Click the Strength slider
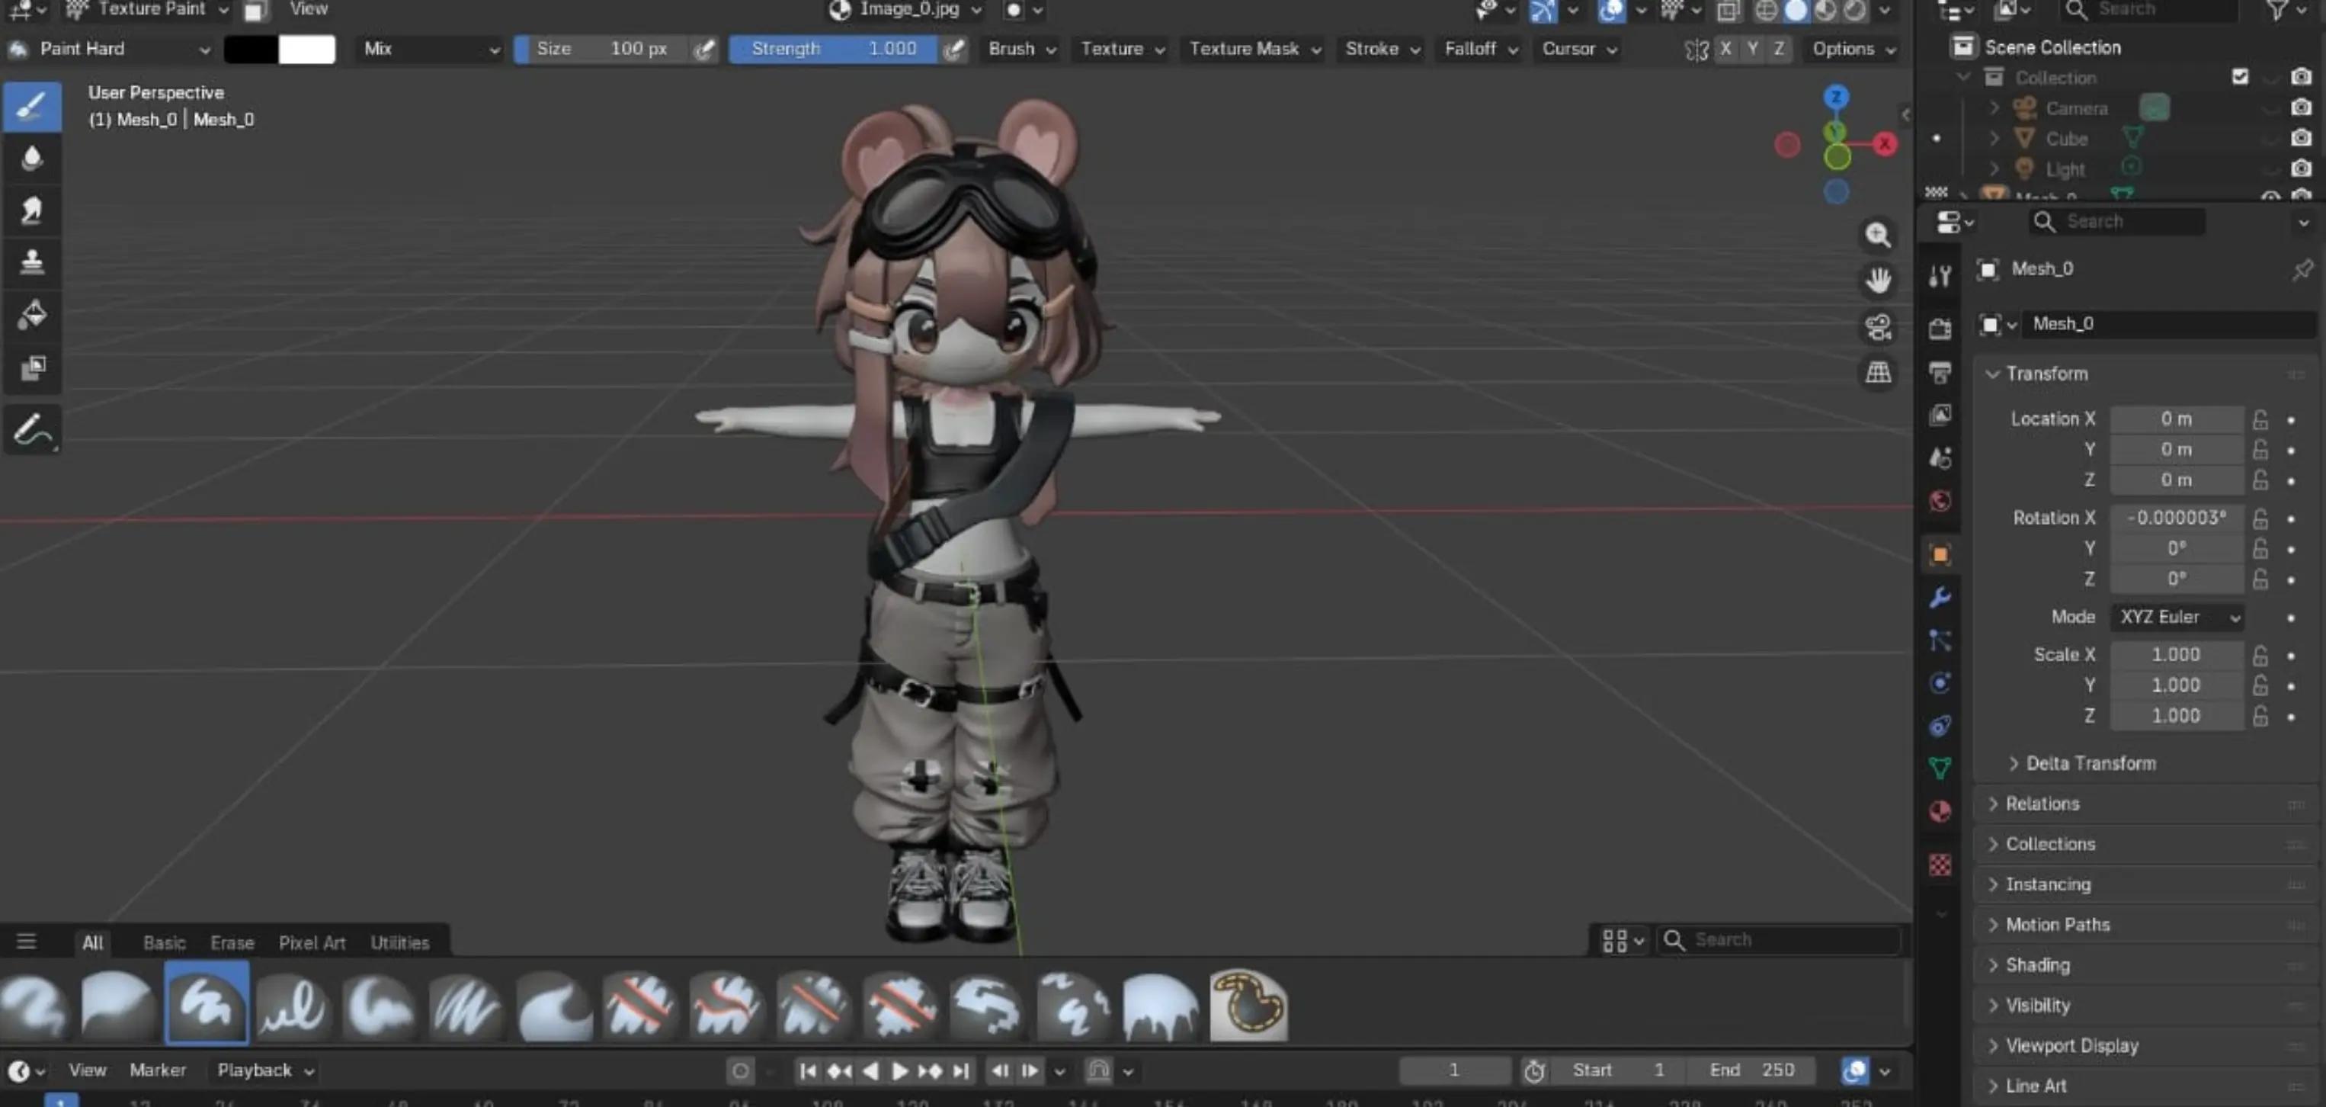Screen dimensions: 2326x1107 (x=834, y=49)
